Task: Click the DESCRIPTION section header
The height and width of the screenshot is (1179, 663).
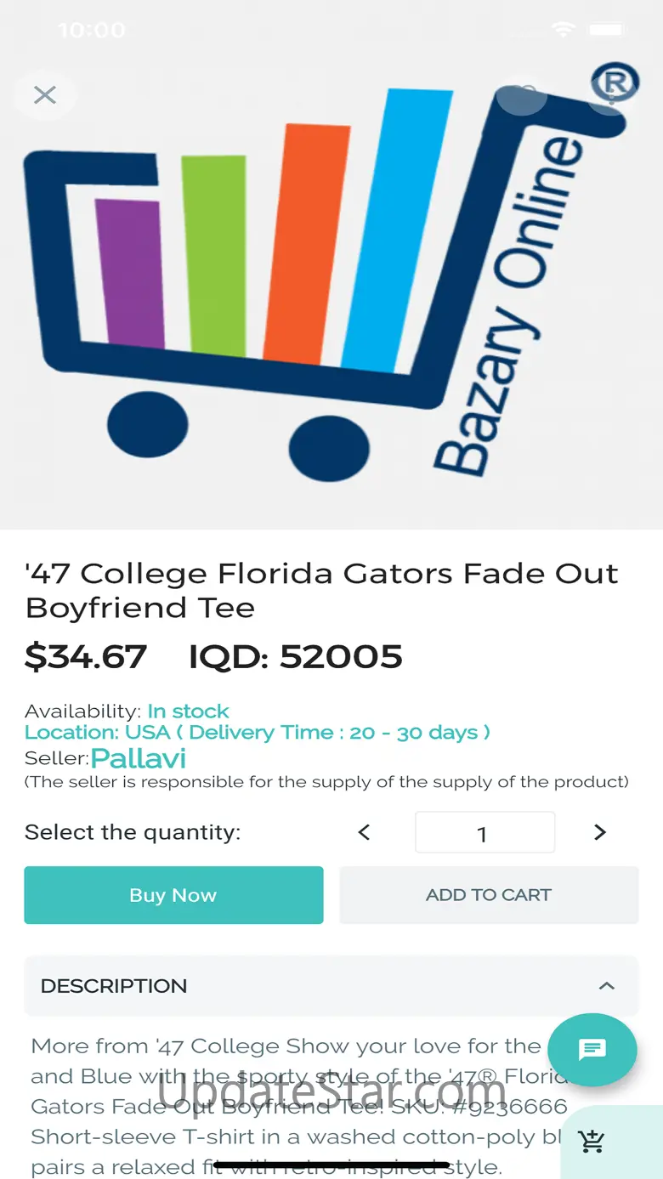Action: pos(331,986)
